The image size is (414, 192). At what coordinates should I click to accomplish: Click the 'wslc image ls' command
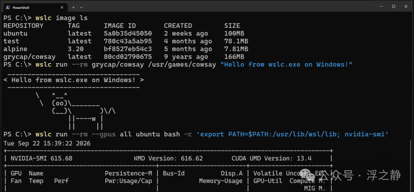(x=61, y=18)
